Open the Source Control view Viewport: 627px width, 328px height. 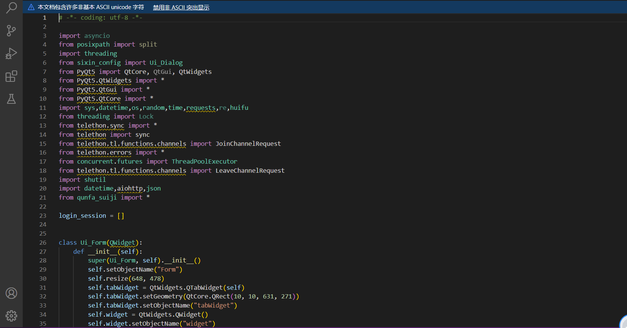[11, 31]
